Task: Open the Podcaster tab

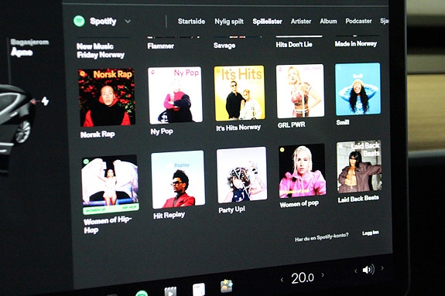Action: pos(358,21)
